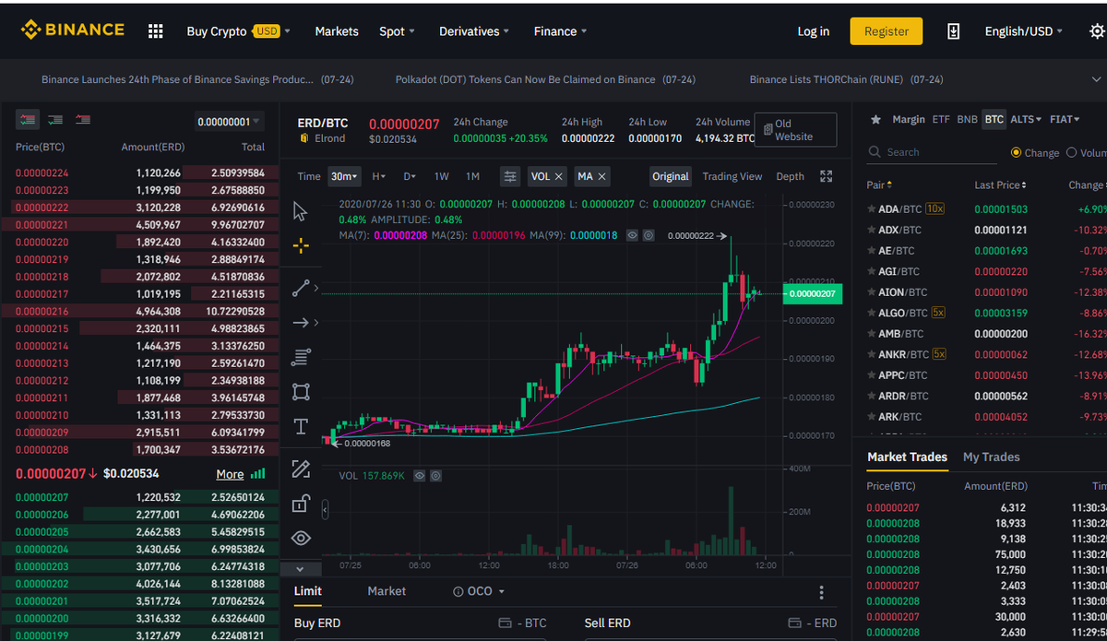Open the app download icon
The width and height of the screenshot is (1107, 641).
954,31
